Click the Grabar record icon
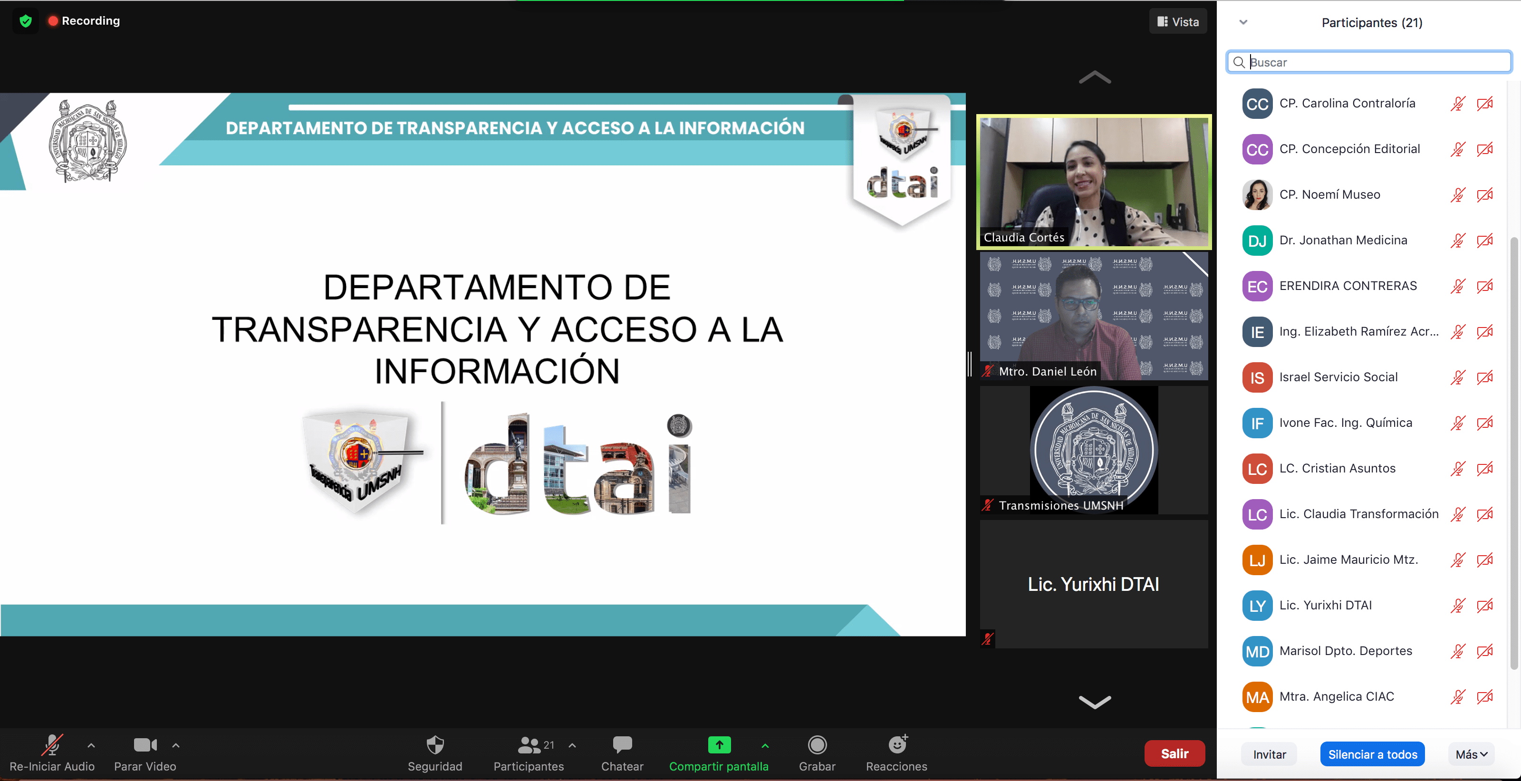The width and height of the screenshot is (1521, 781). pos(817,745)
